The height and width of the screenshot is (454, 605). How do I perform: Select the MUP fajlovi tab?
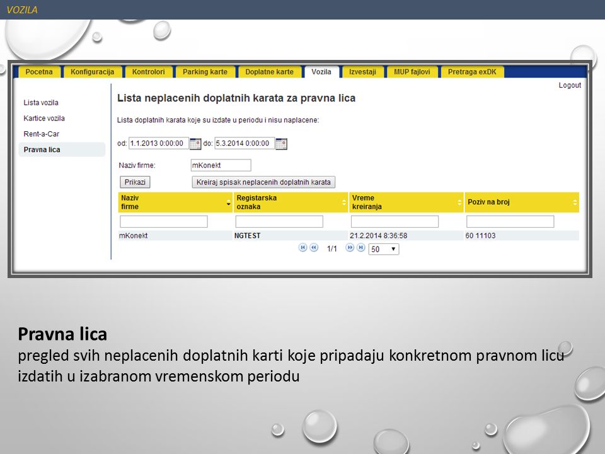click(x=412, y=72)
